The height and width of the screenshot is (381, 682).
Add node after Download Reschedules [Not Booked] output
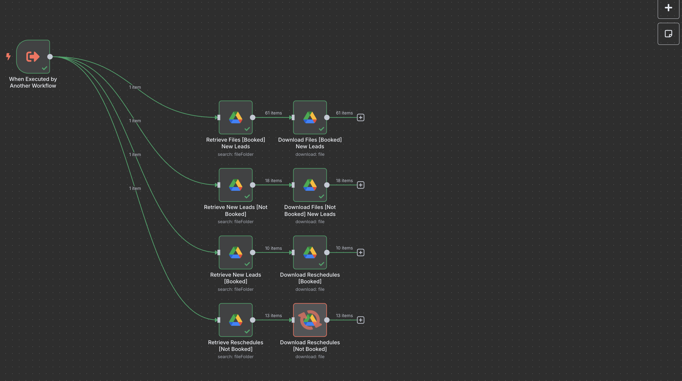(x=360, y=320)
